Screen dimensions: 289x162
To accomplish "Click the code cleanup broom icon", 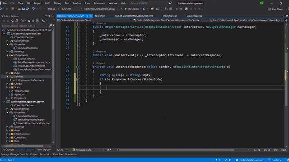I will 108,150.
